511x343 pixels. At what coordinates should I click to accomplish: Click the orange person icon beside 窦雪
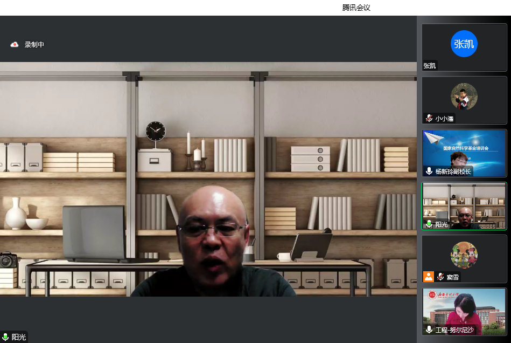tap(429, 277)
